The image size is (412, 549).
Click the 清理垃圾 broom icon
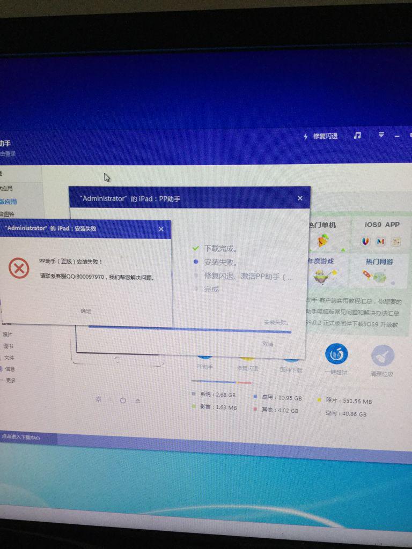point(382,356)
